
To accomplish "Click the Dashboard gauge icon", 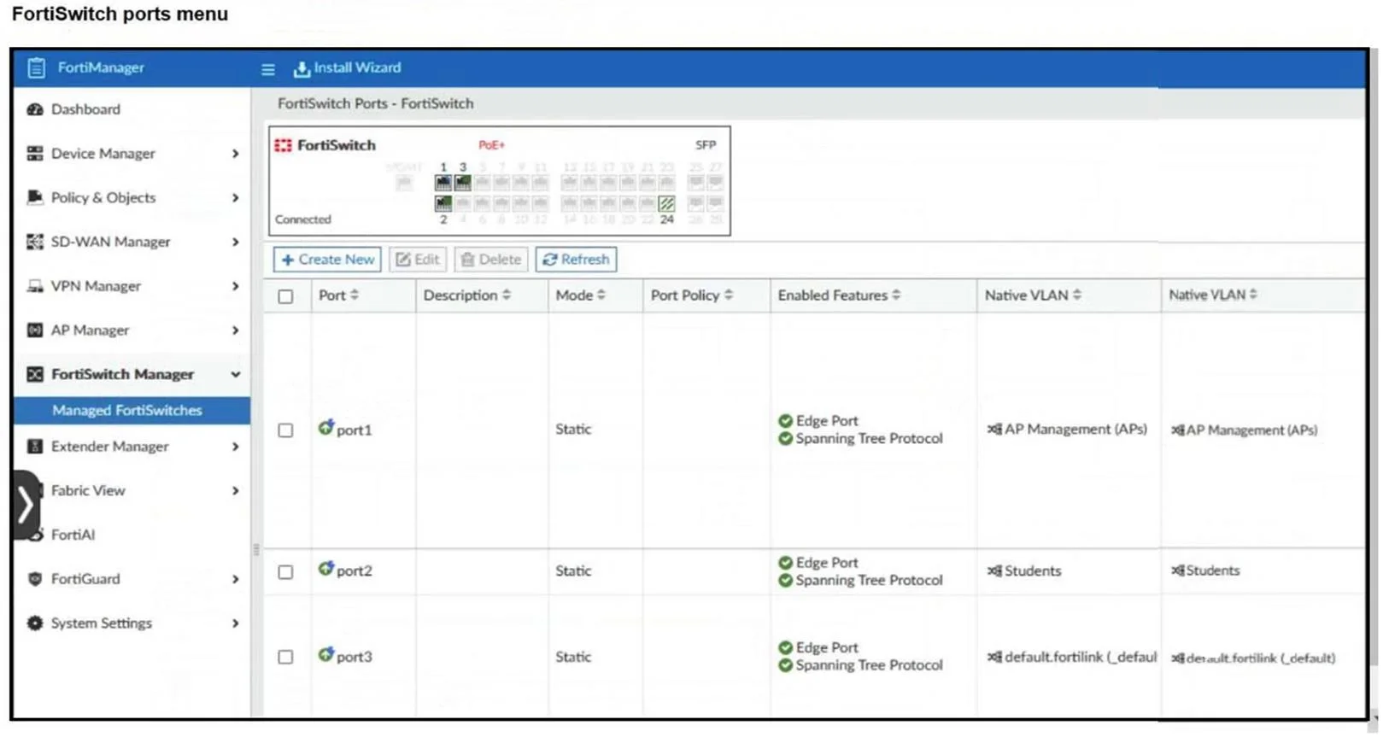I will 35,109.
